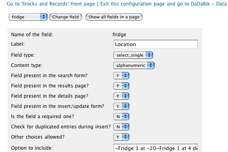Change Field present in insert/update form value

(x=121, y=106)
